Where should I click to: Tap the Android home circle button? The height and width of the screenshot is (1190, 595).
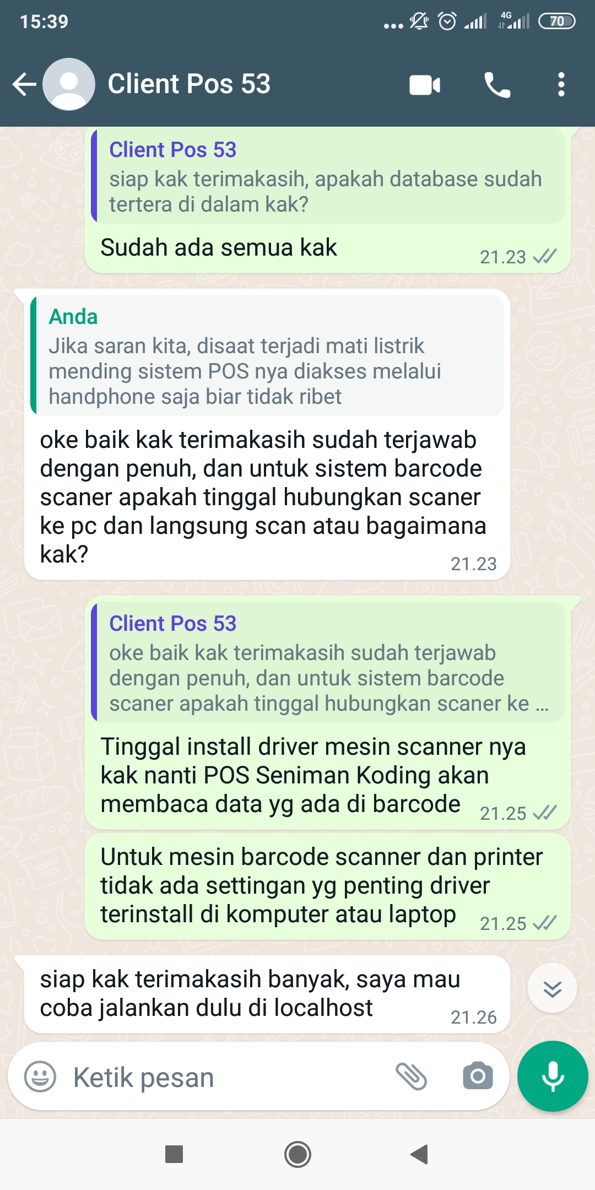coord(297,1154)
